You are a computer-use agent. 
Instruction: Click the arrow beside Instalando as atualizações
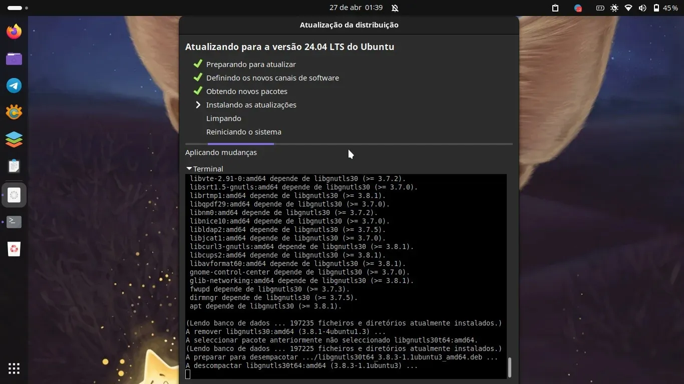pyautogui.click(x=198, y=105)
